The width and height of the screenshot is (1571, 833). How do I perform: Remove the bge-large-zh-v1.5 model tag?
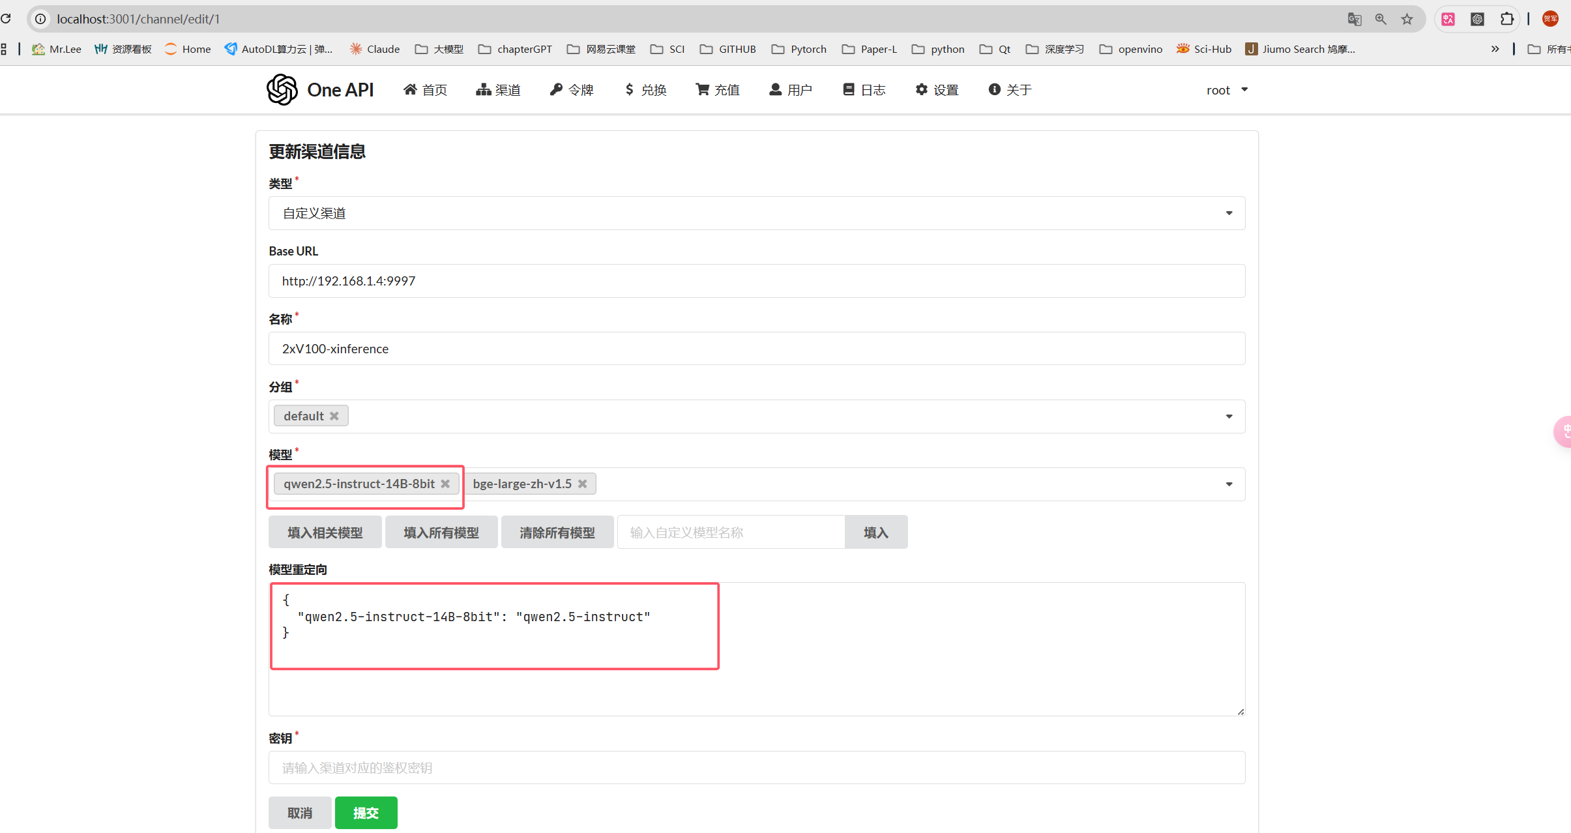[x=582, y=484]
